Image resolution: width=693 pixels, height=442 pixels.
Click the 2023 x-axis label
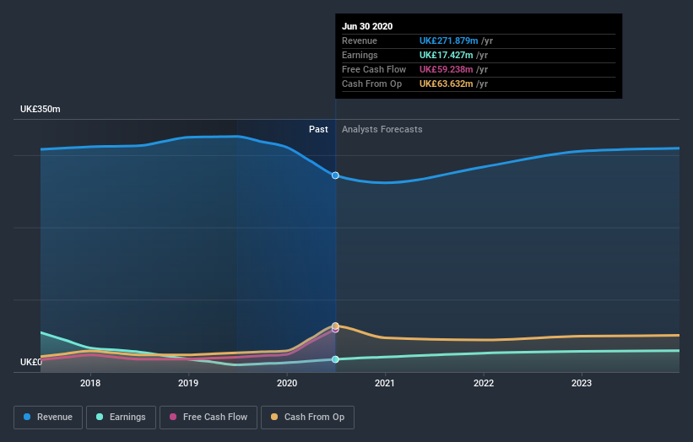pyautogui.click(x=582, y=383)
